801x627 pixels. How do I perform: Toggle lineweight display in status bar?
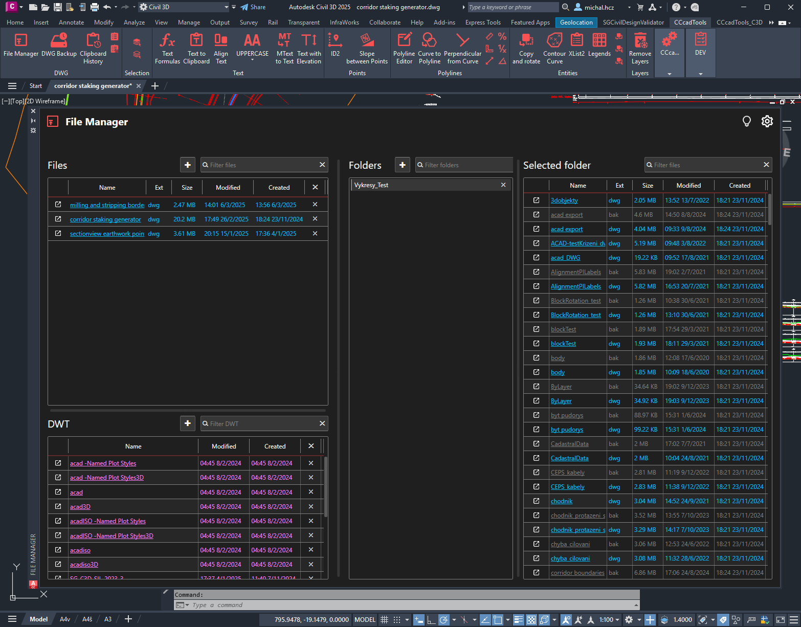pyautogui.click(x=518, y=619)
